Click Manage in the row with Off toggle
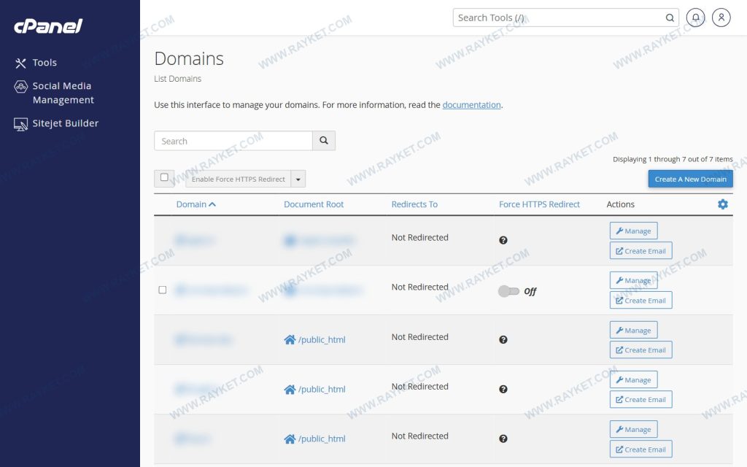The height and width of the screenshot is (467, 747). click(634, 280)
